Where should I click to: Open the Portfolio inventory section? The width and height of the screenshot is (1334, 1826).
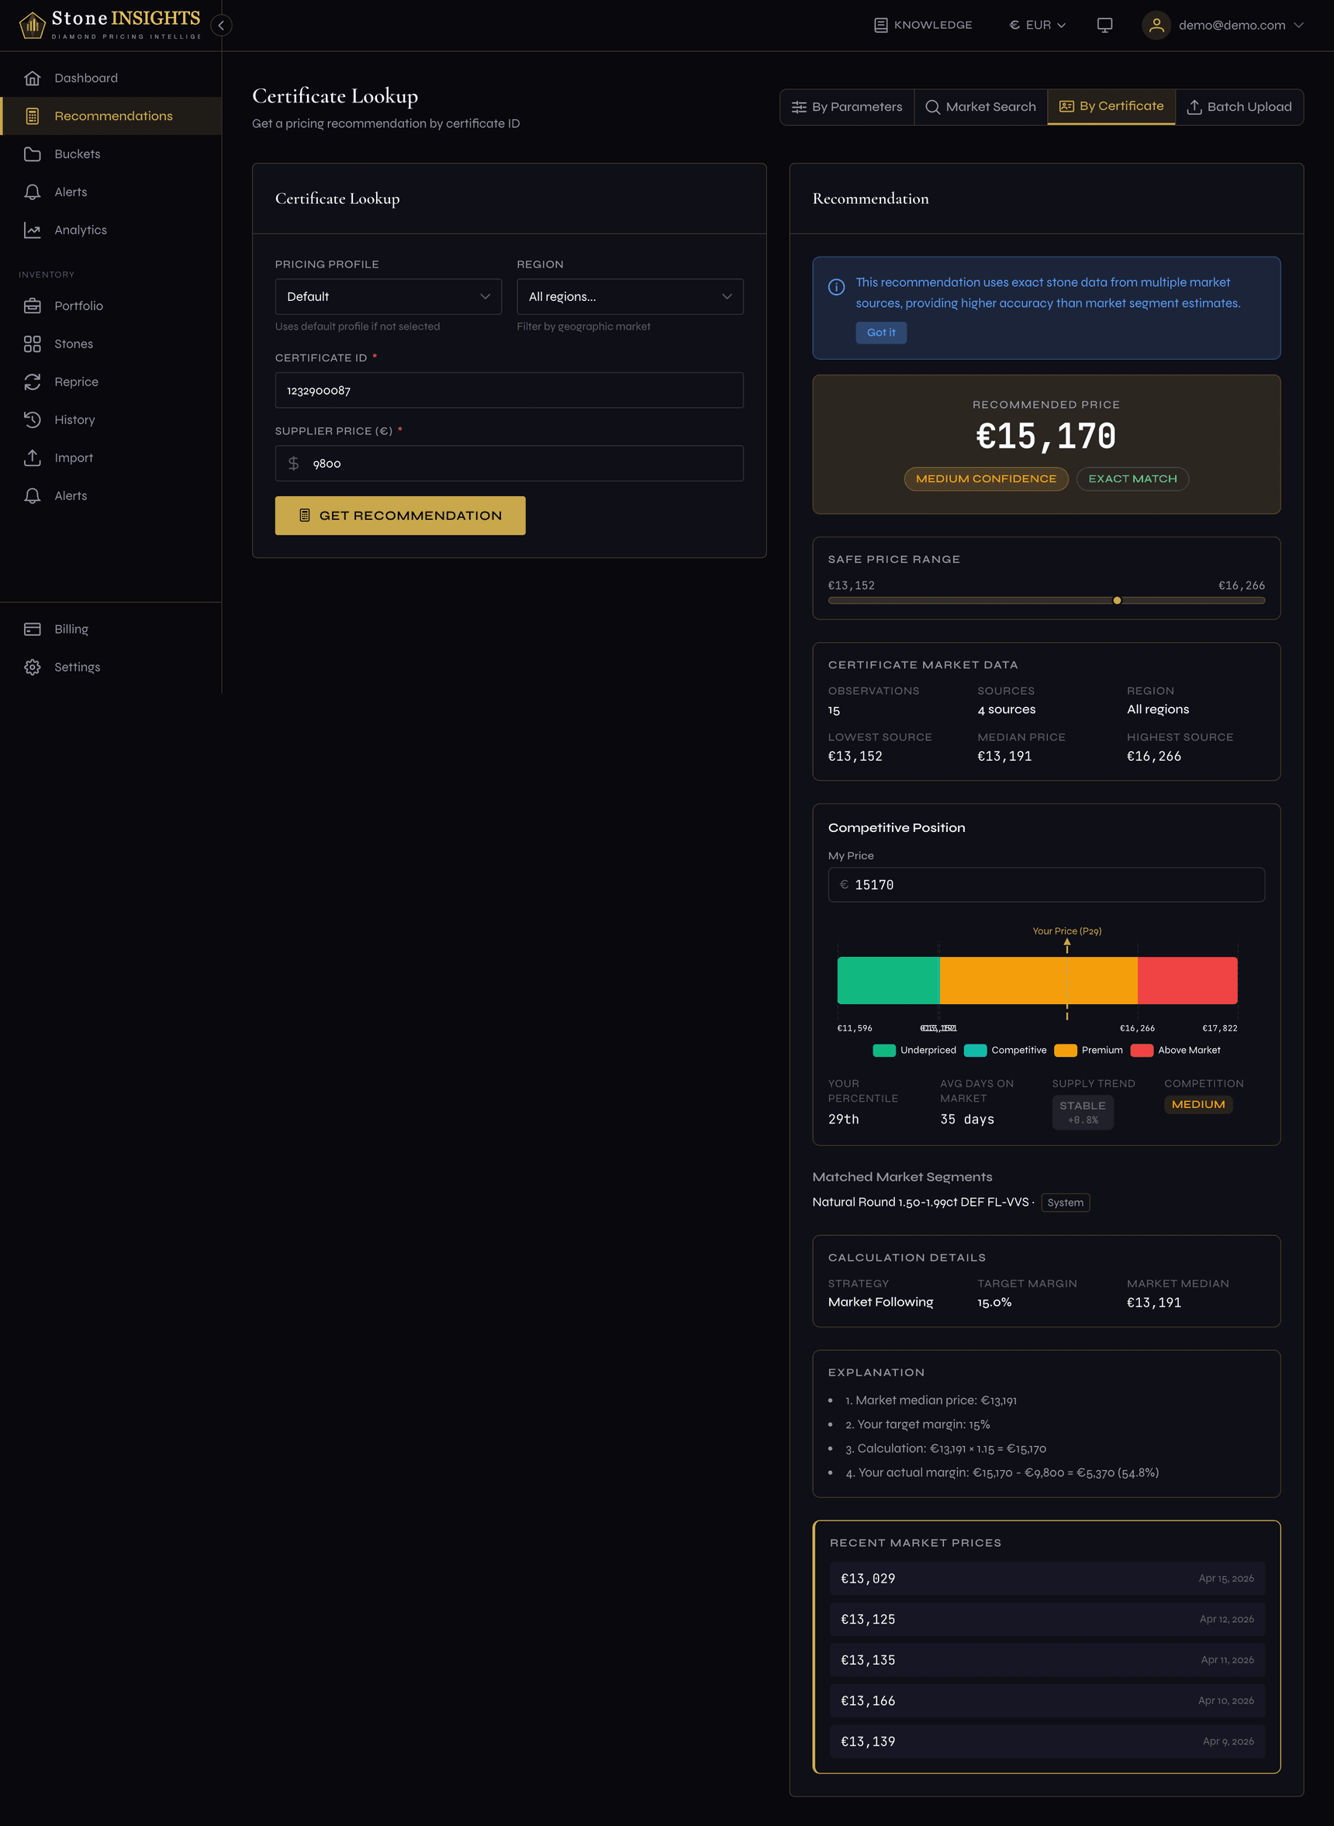[x=78, y=305]
